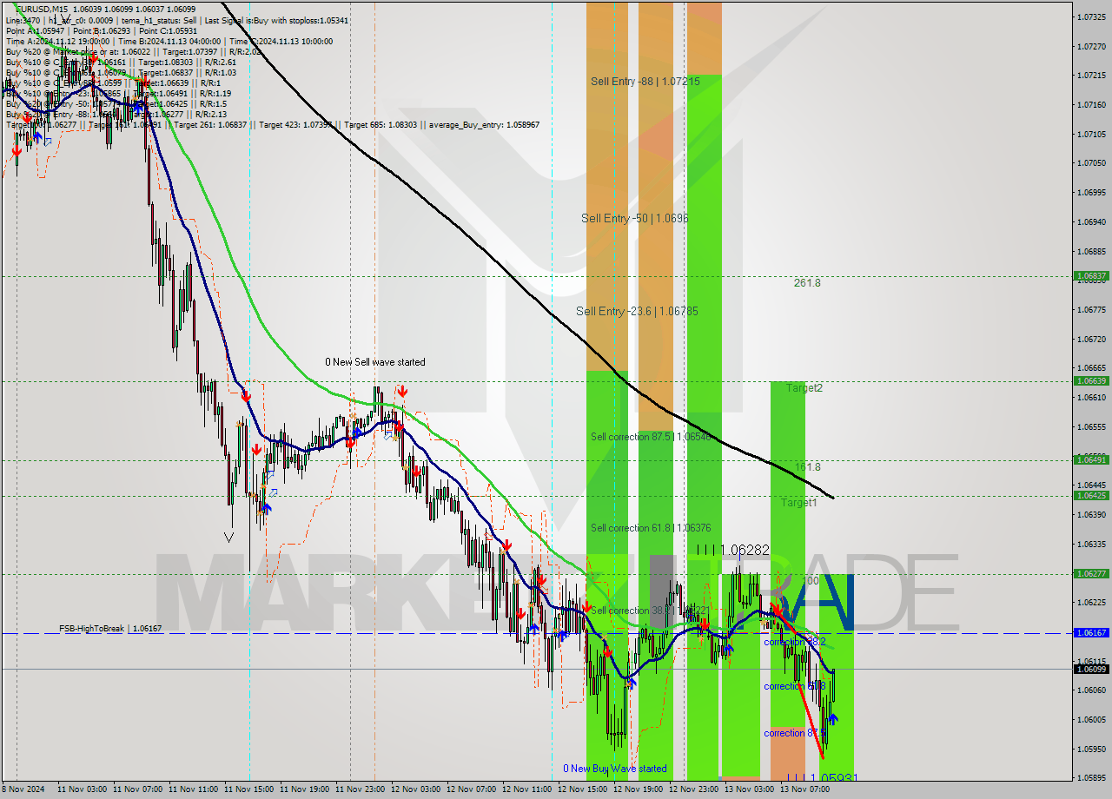
Task: Click the Target2 label
Action: pyautogui.click(x=804, y=388)
